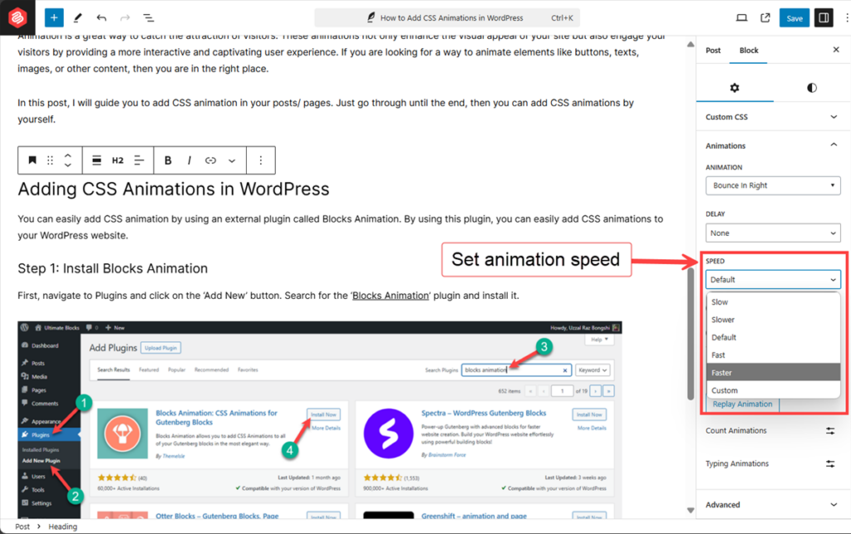Click Blocks Animation link in paragraph
The image size is (851, 534).
pyautogui.click(x=391, y=296)
